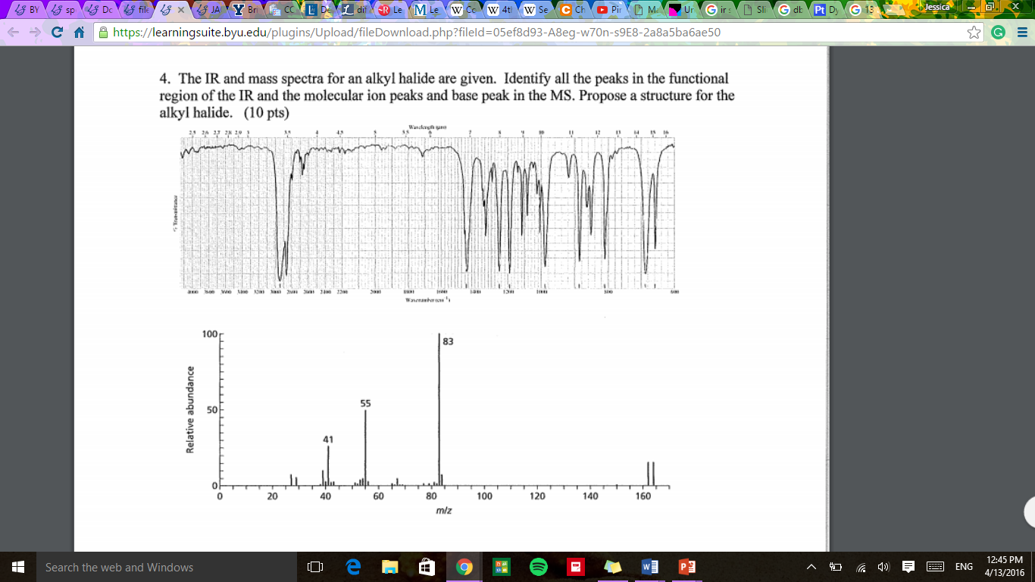Click the ENG language indicator
This screenshot has height=582, width=1035.
pyautogui.click(x=964, y=567)
